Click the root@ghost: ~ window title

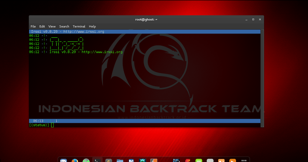[146, 20]
